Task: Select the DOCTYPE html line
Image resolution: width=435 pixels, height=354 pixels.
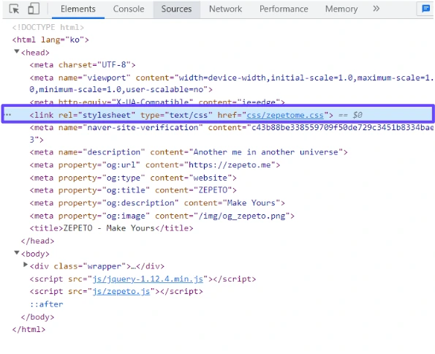Action: [48, 27]
